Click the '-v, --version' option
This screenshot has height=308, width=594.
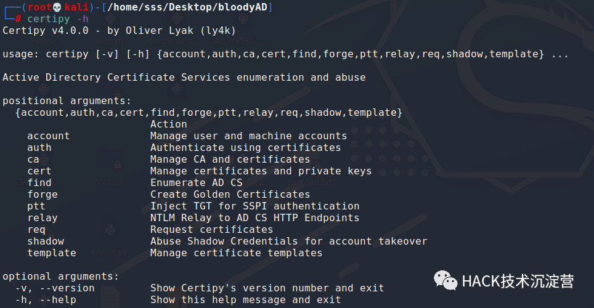(55, 288)
